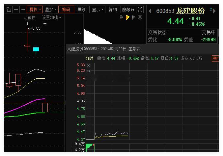Open chip settings gear icon
The width and height of the screenshot is (223, 156).
pyautogui.click(x=140, y=17)
